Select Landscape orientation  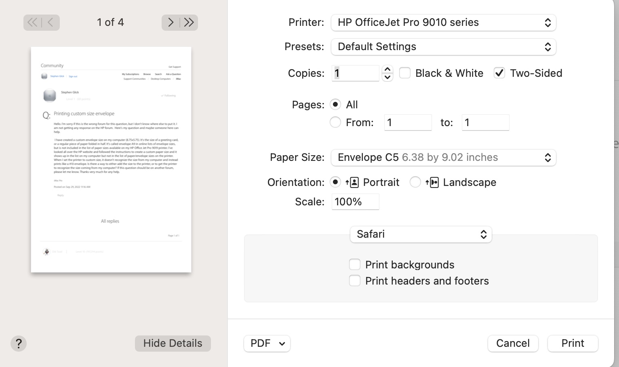(415, 182)
